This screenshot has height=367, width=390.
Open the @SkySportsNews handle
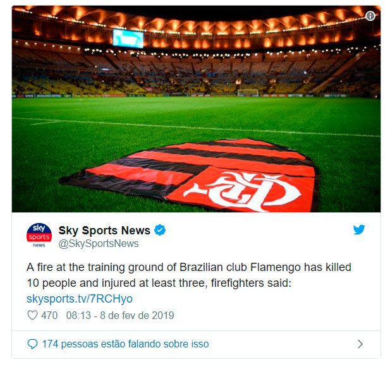pos(99,243)
